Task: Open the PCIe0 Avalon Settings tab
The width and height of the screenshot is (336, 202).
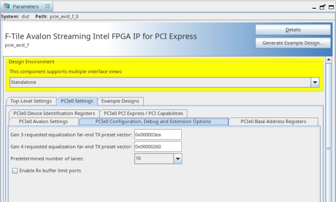Action: point(43,122)
